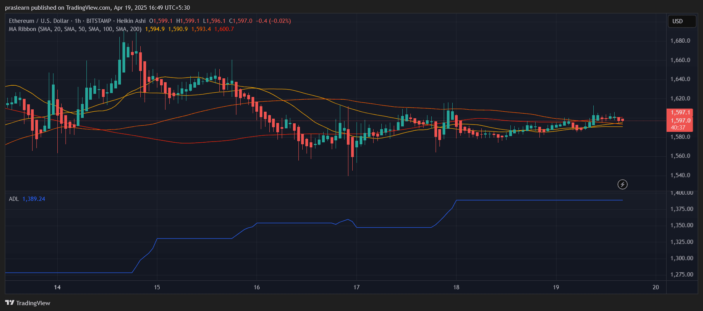
Task: Click the red 1,597.1 price label
Action: pos(680,112)
